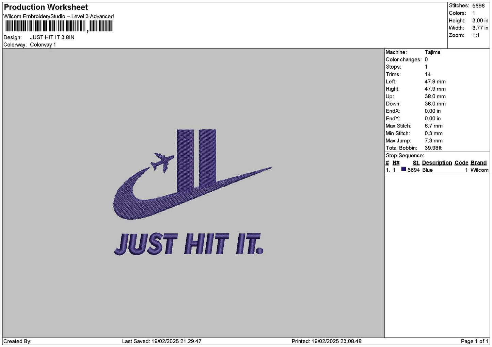This screenshot has height=347, width=492.
Task: Select the Max Stitch value '6.7 mm'
Action: pos(434,126)
